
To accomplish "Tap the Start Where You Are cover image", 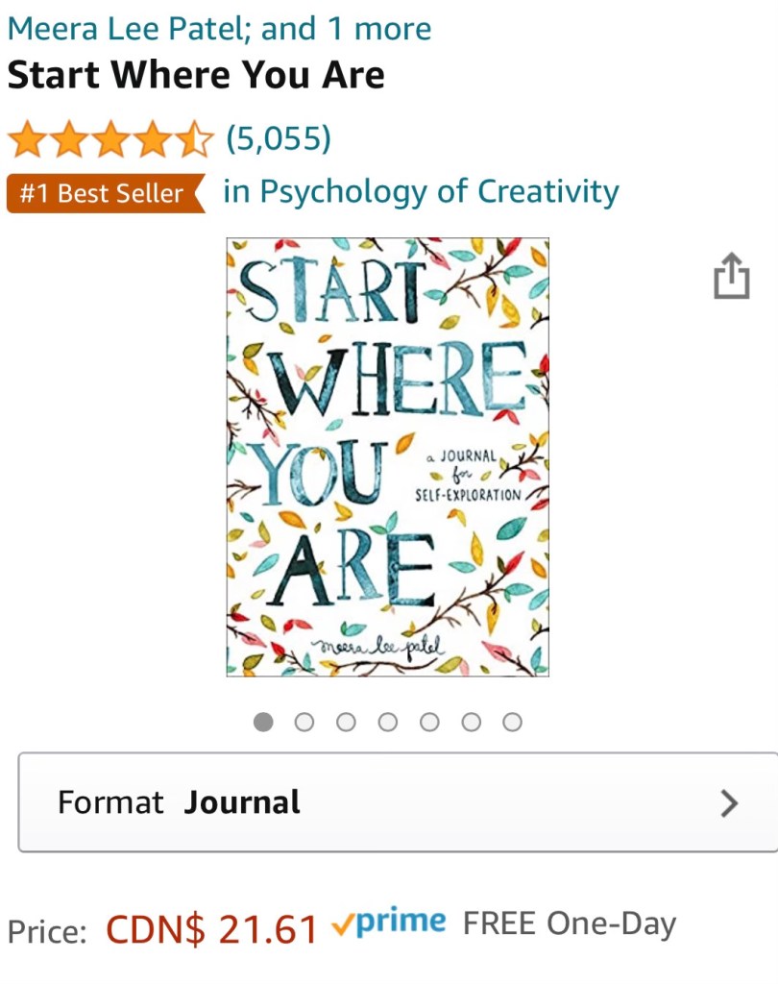I will [388, 456].
